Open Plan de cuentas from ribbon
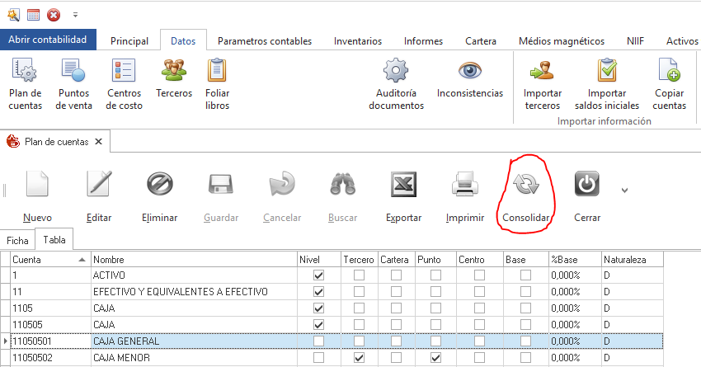Image resolution: width=701 pixels, height=367 pixels. [25, 84]
